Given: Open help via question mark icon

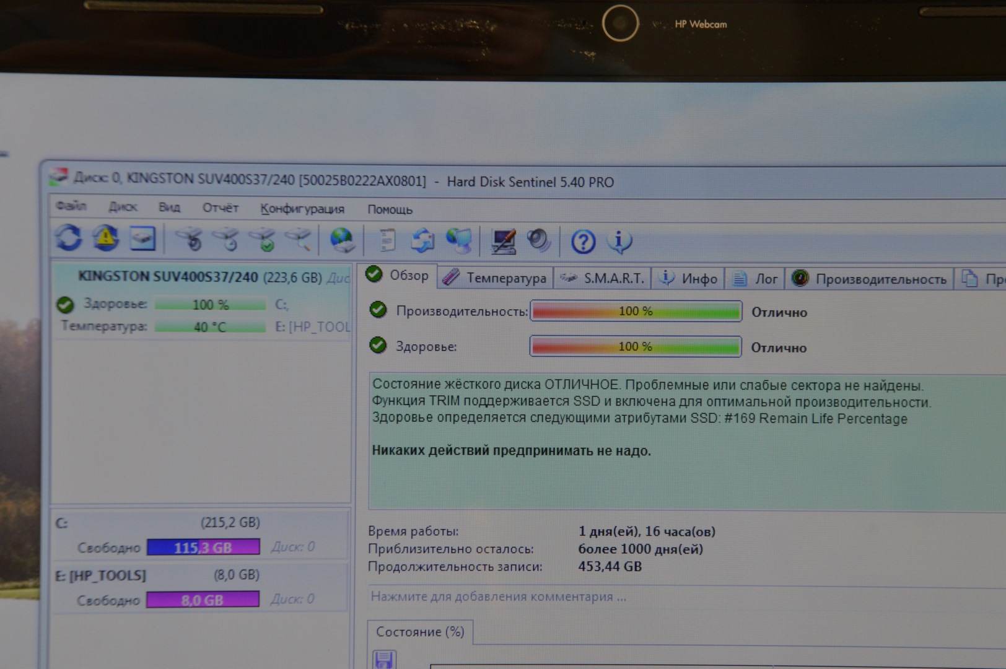Looking at the screenshot, I should tap(583, 242).
